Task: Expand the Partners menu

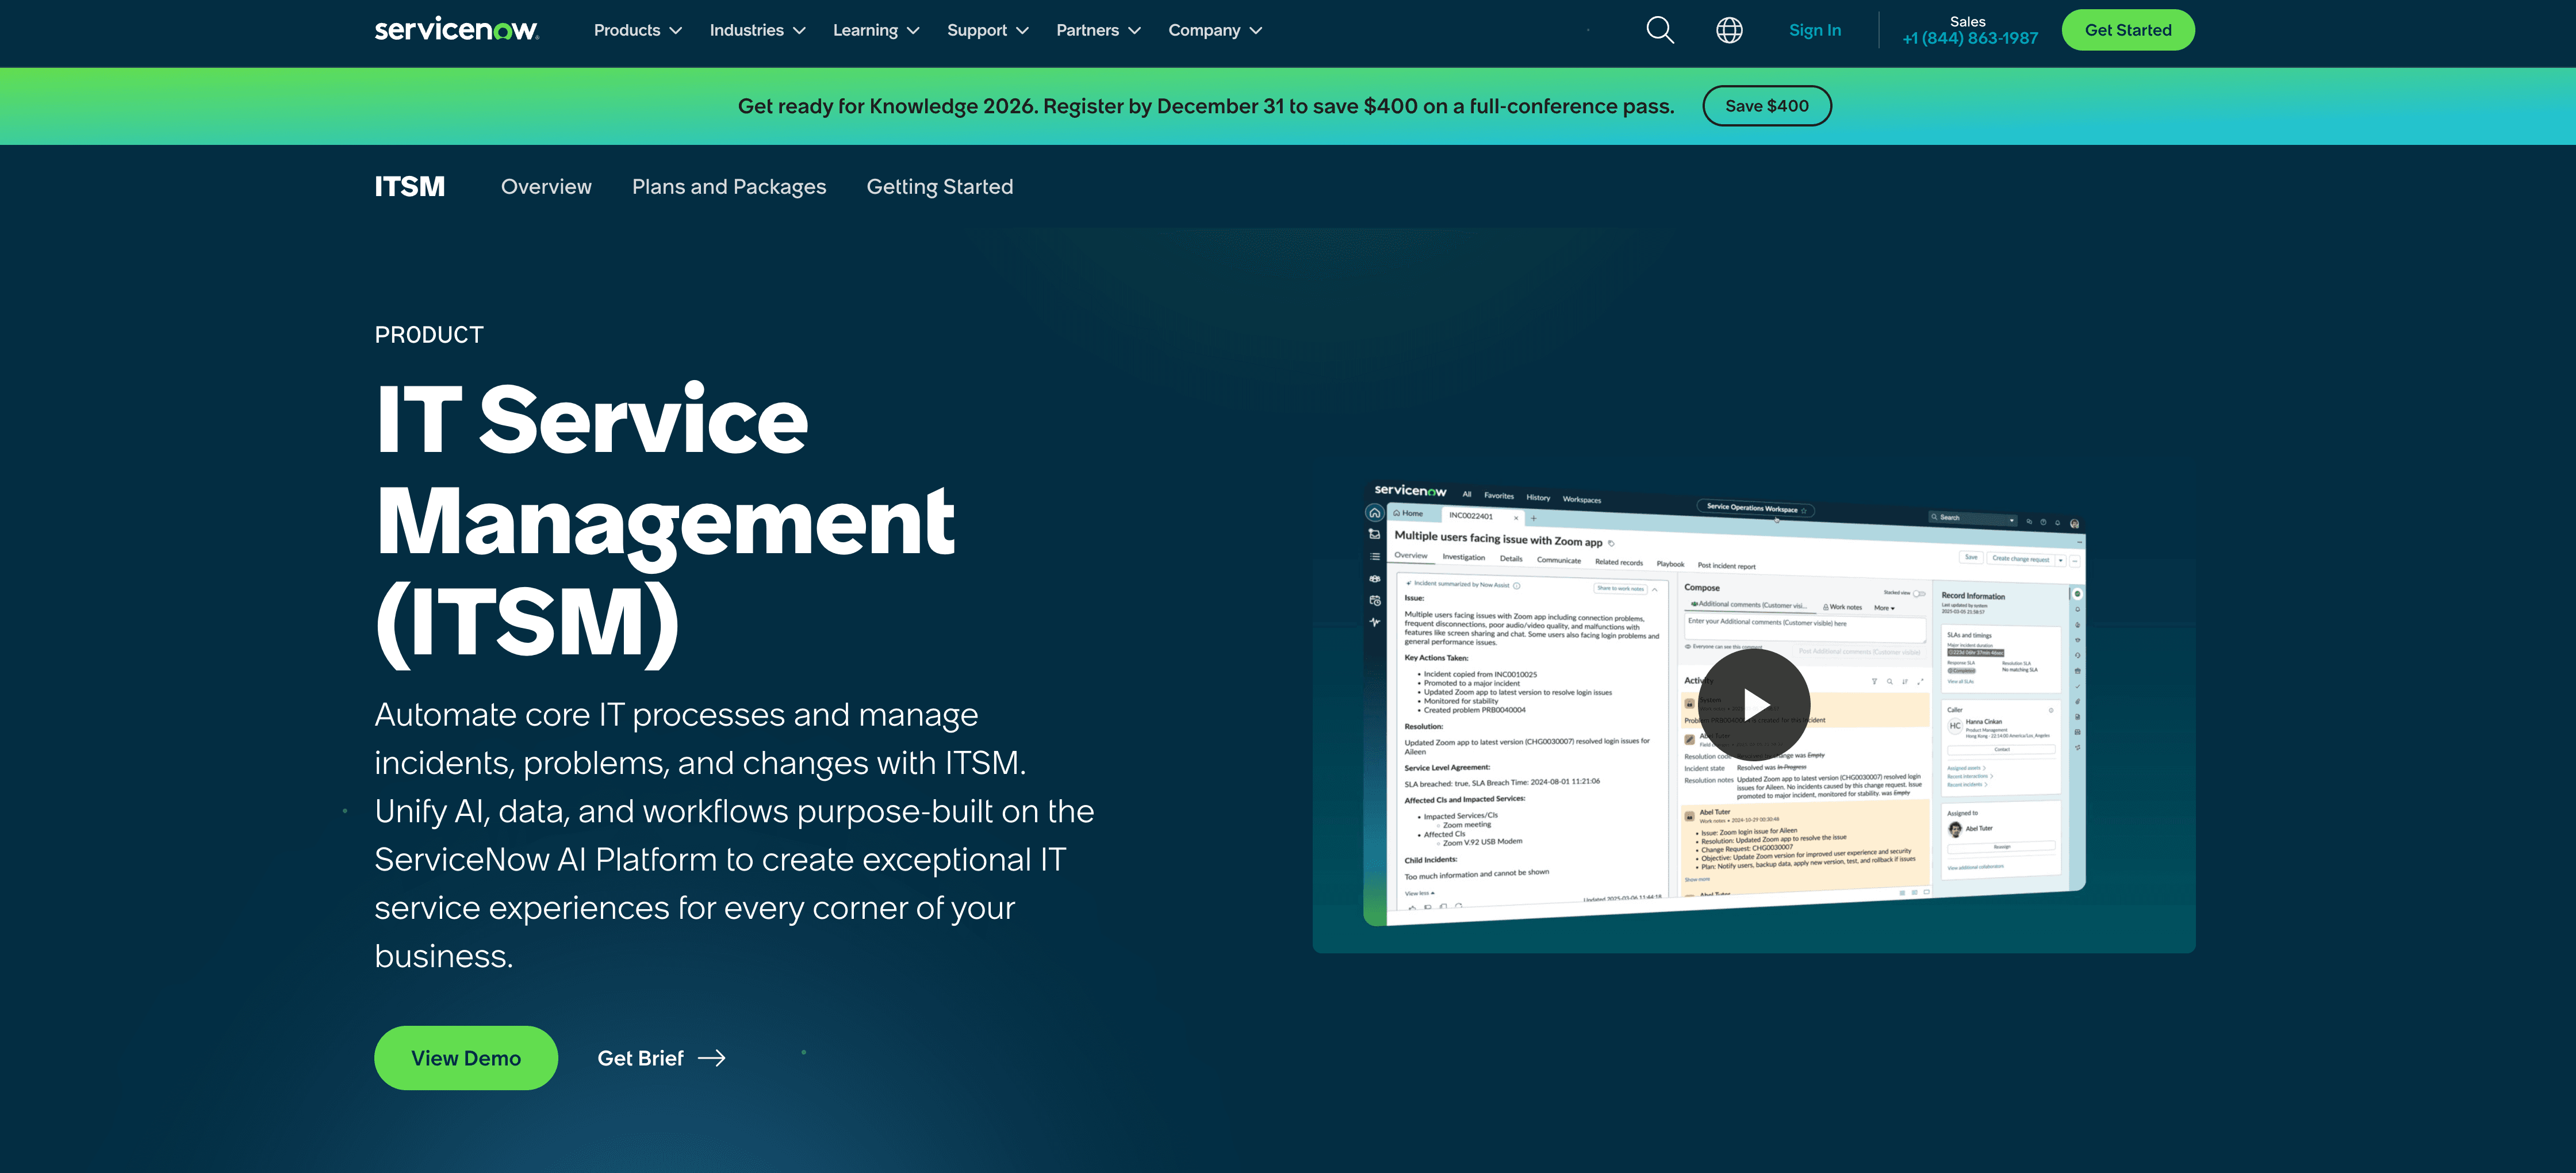Action: point(1098,30)
